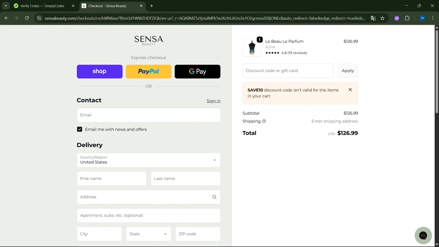Focus the Address field
This screenshot has height=247, width=439.
[149, 197]
